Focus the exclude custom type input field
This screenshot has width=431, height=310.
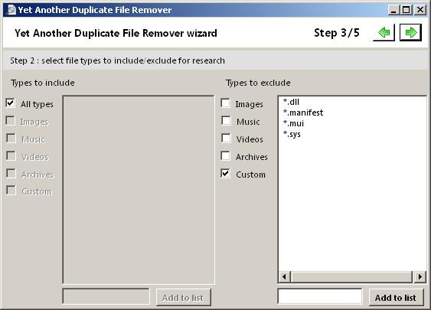320,296
